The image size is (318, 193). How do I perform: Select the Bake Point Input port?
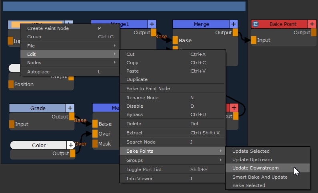(254, 40)
